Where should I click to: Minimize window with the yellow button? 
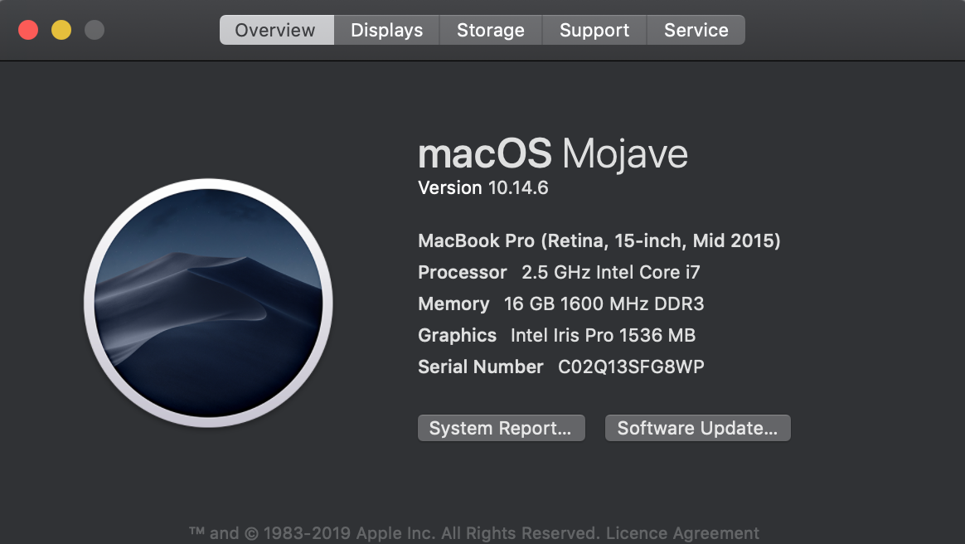click(61, 30)
